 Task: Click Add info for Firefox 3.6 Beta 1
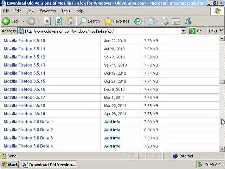pos(112,122)
